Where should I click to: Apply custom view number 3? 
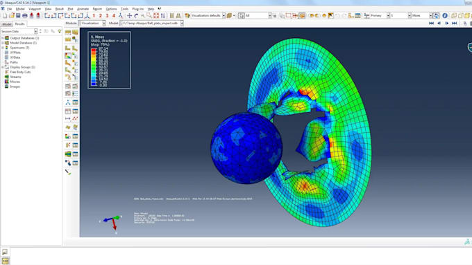coord(107,16)
